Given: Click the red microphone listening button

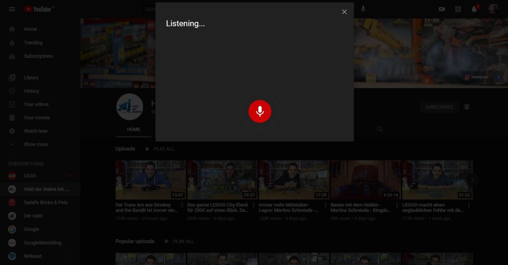Looking at the screenshot, I should point(260,111).
